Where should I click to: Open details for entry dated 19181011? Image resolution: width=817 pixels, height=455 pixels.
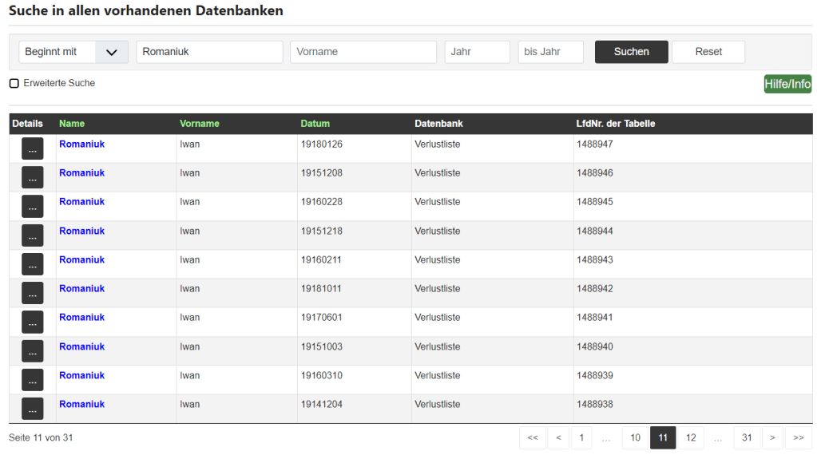[x=32, y=293]
